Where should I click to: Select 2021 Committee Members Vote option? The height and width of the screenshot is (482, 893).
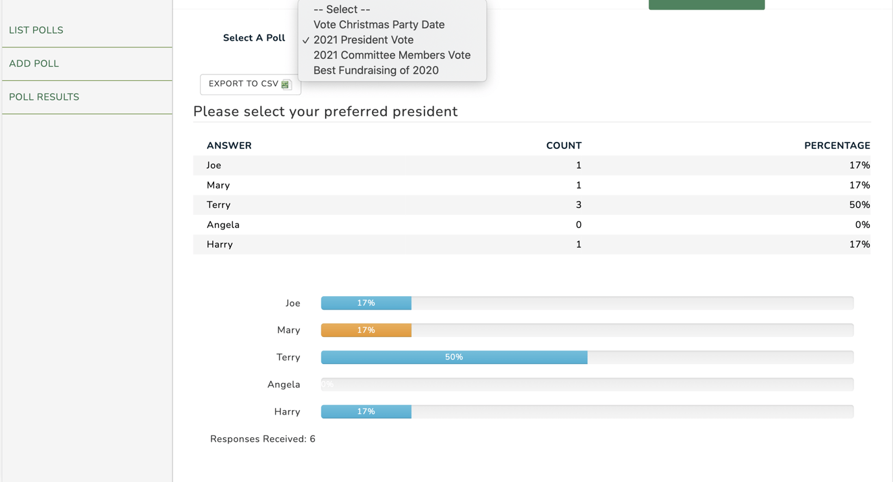(x=392, y=55)
